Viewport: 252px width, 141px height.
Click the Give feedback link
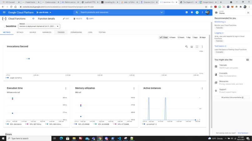[243, 133]
